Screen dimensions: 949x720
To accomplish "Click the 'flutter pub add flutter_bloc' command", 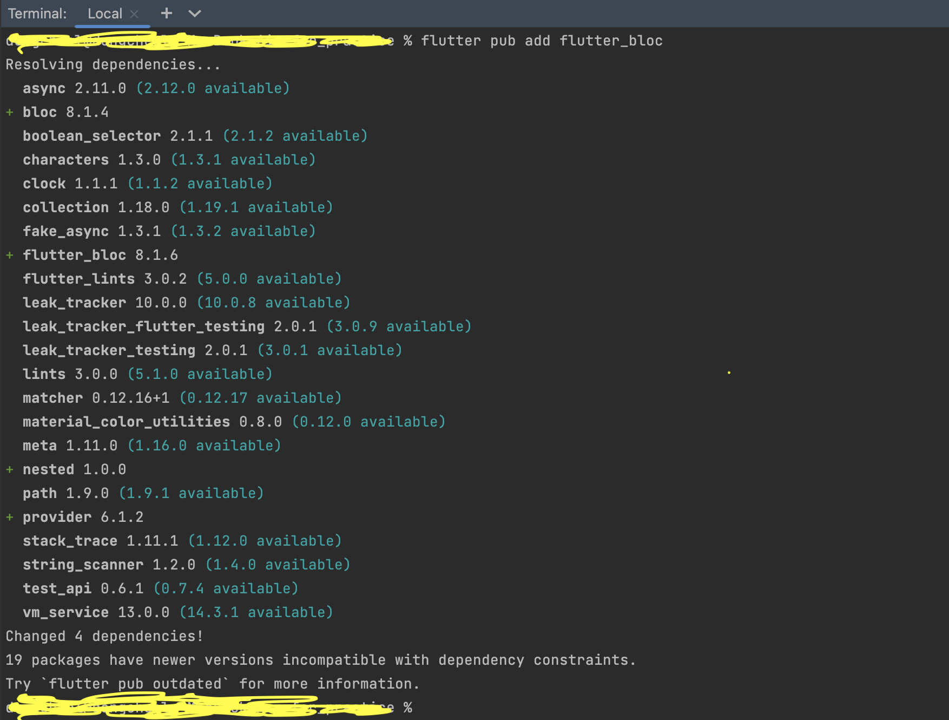I will tap(542, 41).
